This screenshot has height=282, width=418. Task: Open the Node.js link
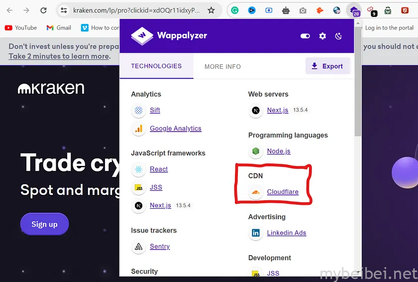pos(279,151)
